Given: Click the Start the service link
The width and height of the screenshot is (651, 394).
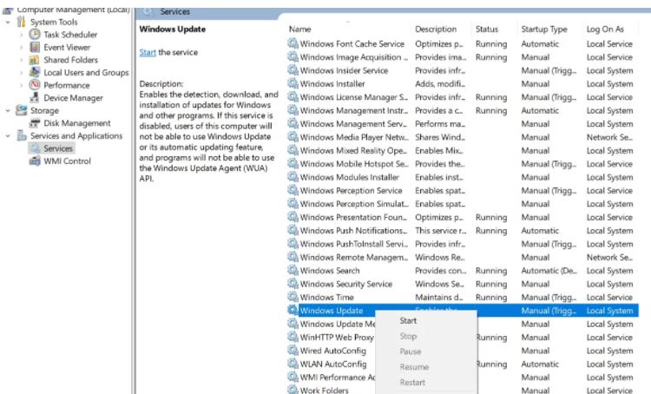Looking at the screenshot, I should [148, 52].
